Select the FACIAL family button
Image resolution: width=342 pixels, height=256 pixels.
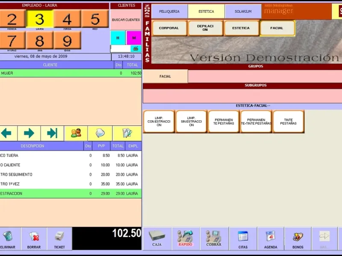277,28
